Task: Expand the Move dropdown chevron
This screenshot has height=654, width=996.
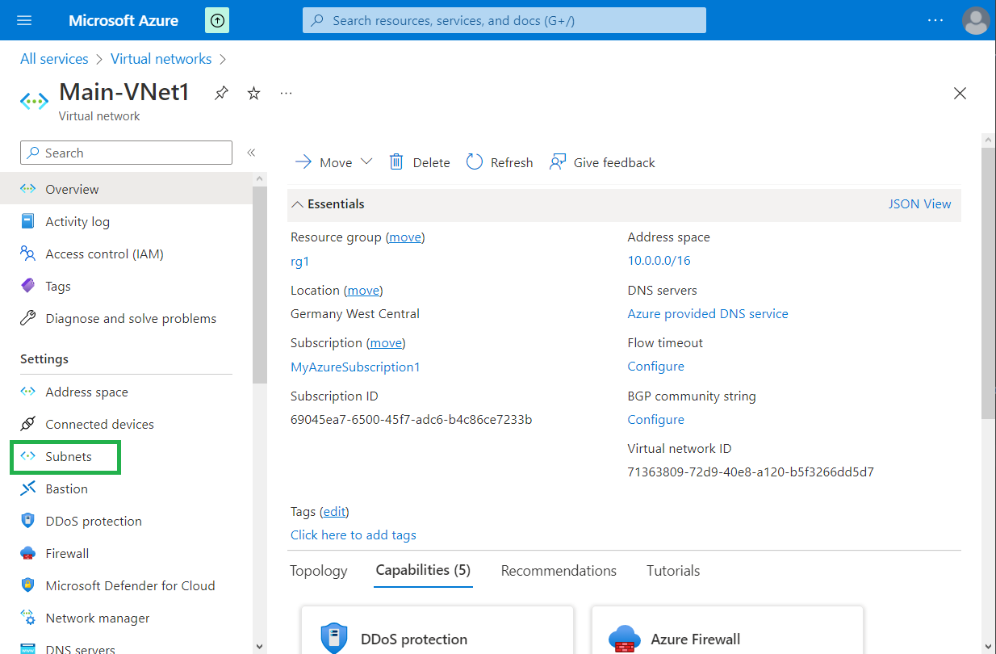Action: click(366, 161)
